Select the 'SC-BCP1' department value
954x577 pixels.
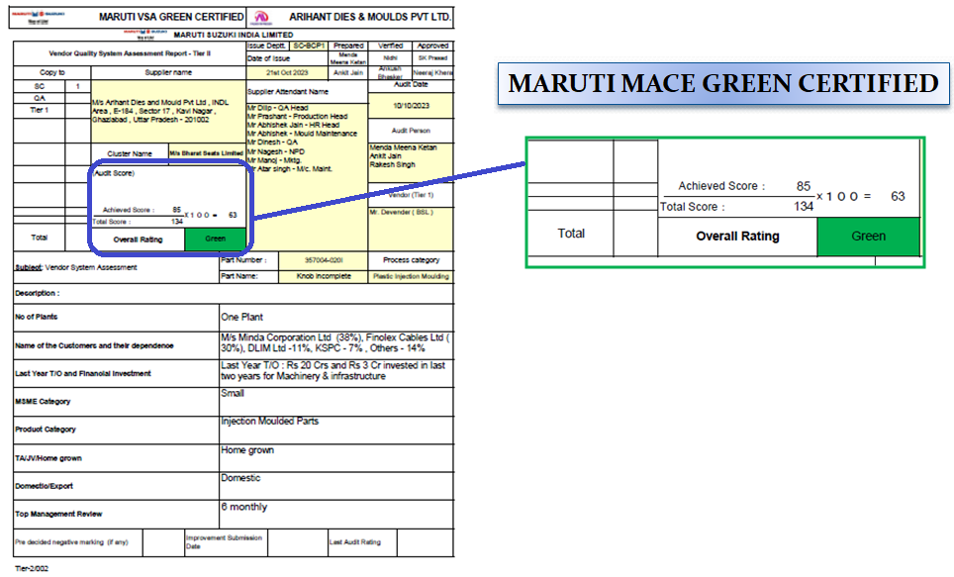tap(309, 46)
